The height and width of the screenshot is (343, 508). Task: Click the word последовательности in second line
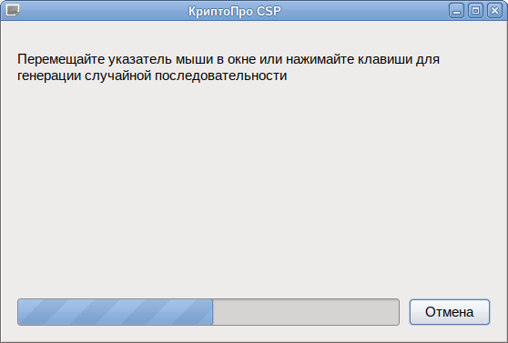coord(221,76)
